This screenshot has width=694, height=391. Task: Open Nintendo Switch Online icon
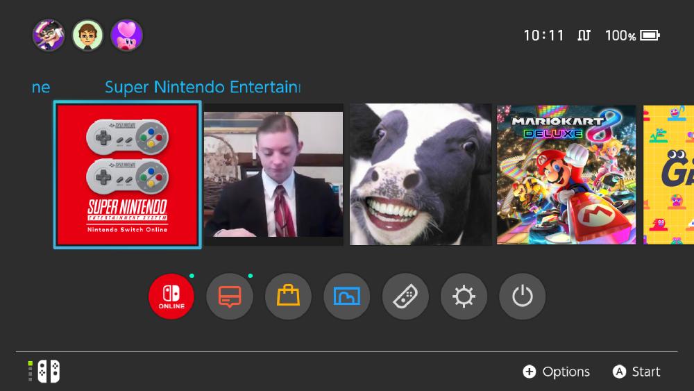(x=171, y=297)
